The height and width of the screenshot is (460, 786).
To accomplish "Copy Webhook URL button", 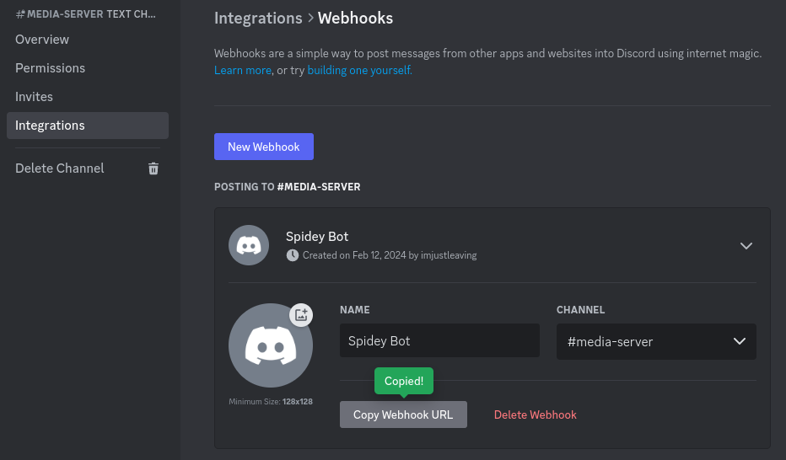I will [x=403, y=415].
